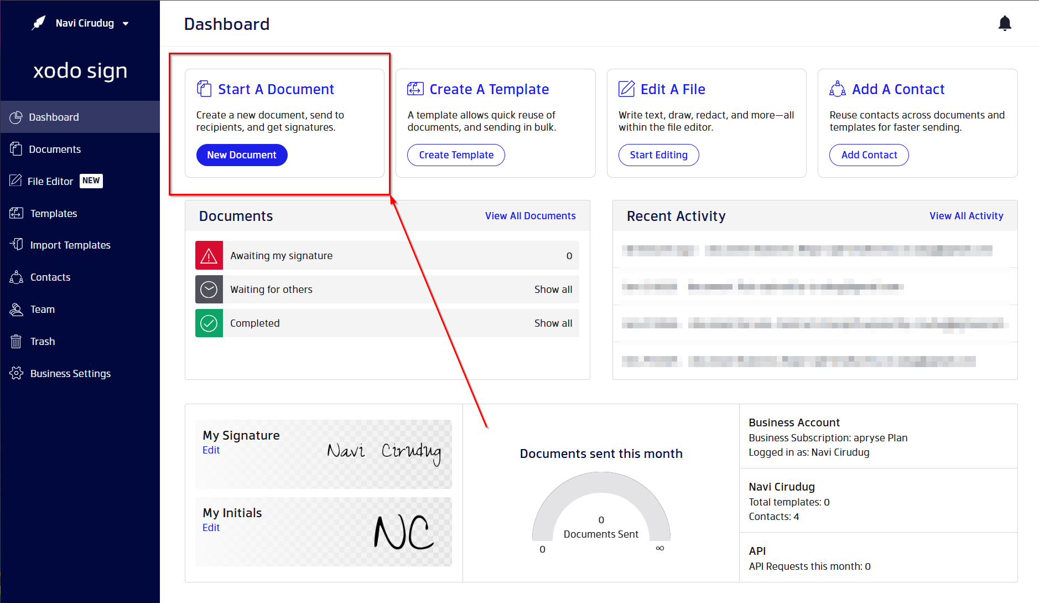This screenshot has height=603, width=1039.
Task: Select the Contacts icon in the sidebar
Action: click(16, 277)
